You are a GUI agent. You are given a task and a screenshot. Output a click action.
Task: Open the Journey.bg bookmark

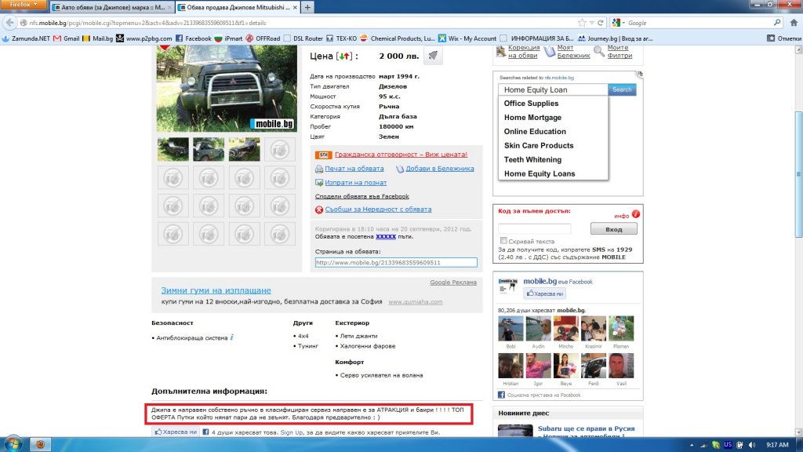click(x=615, y=38)
